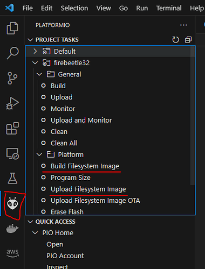Open the Testing flask icon
Viewport: 205px width, 269px height.
[x=12, y=179]
